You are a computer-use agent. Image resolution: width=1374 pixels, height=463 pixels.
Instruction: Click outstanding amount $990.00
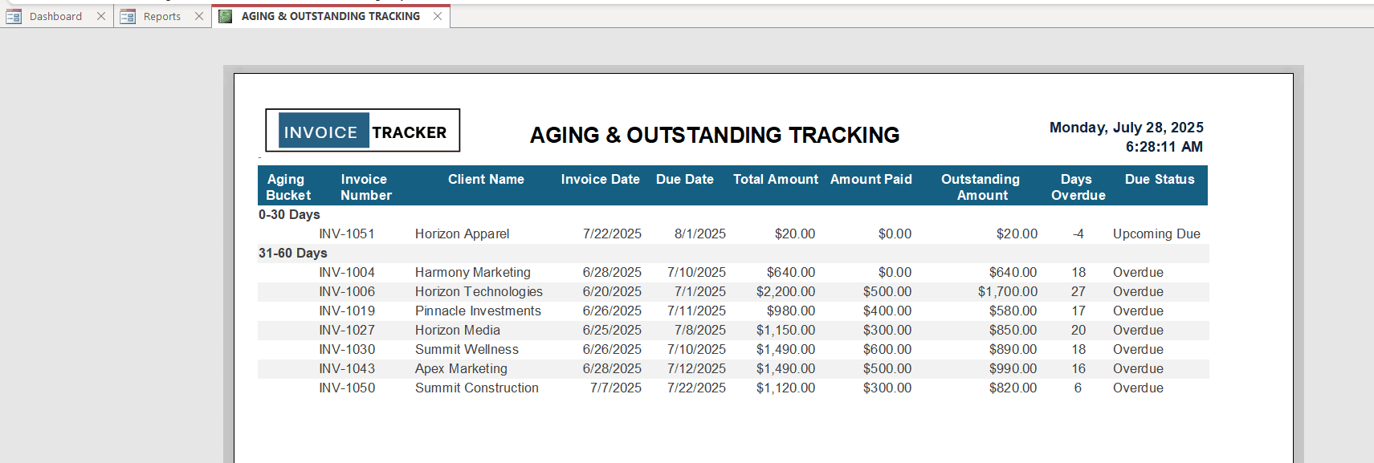click(x=1013, y=368)
